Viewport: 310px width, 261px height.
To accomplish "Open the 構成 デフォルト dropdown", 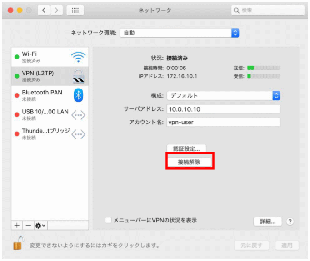I will pyautogui.click(x=223, y=96).
